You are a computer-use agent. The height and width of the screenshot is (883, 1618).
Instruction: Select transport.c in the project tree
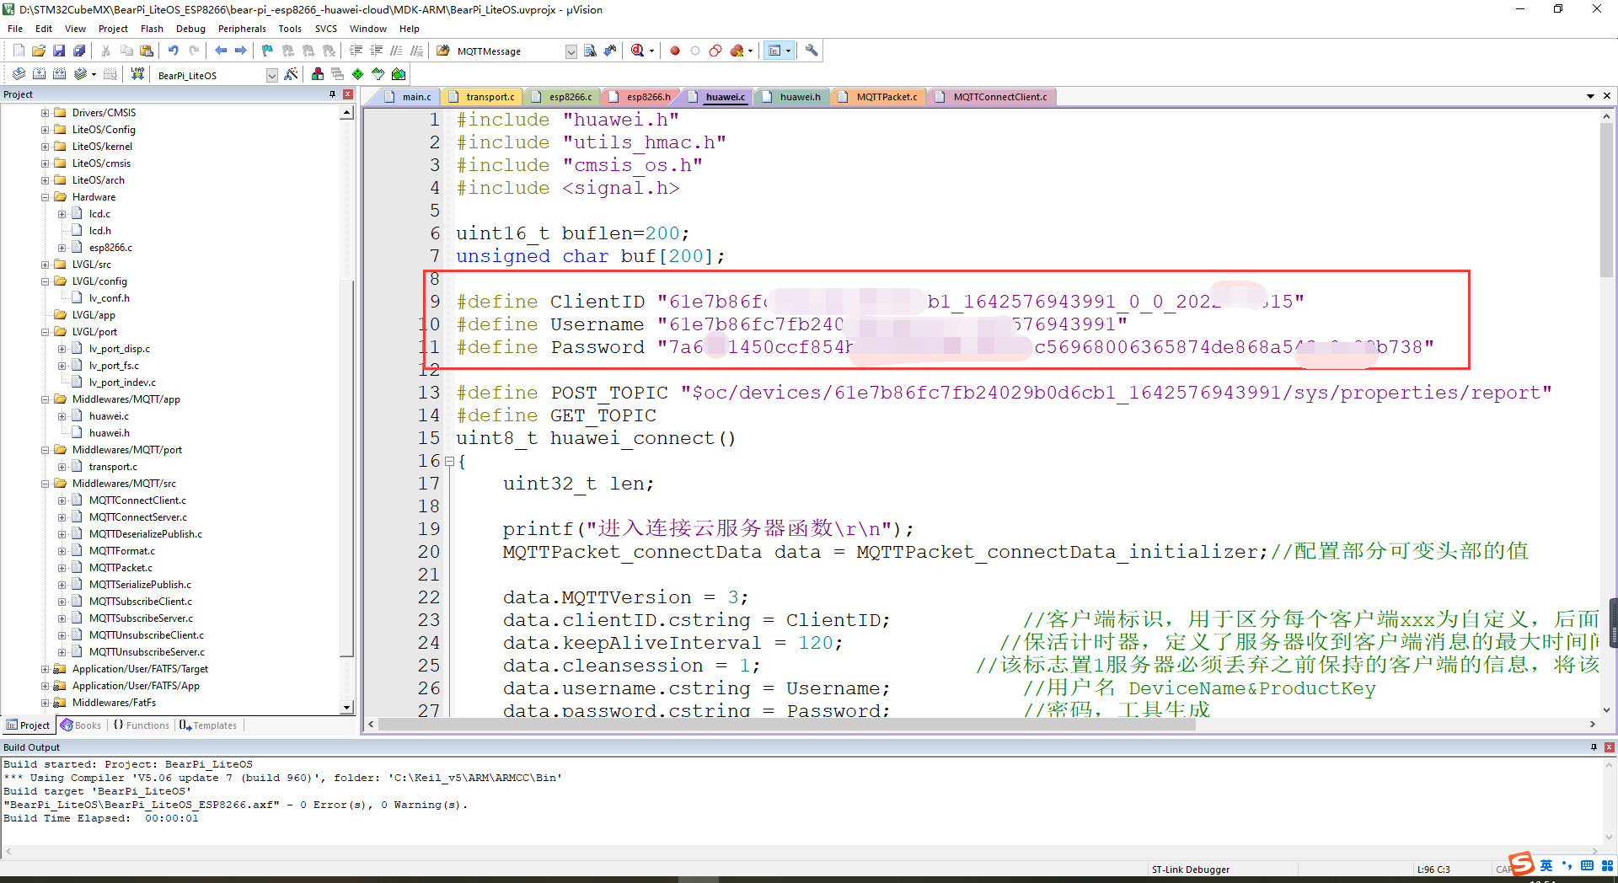tap(113, 467)
